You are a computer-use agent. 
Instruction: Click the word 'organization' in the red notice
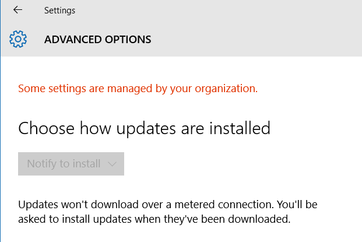pos(226,89)
